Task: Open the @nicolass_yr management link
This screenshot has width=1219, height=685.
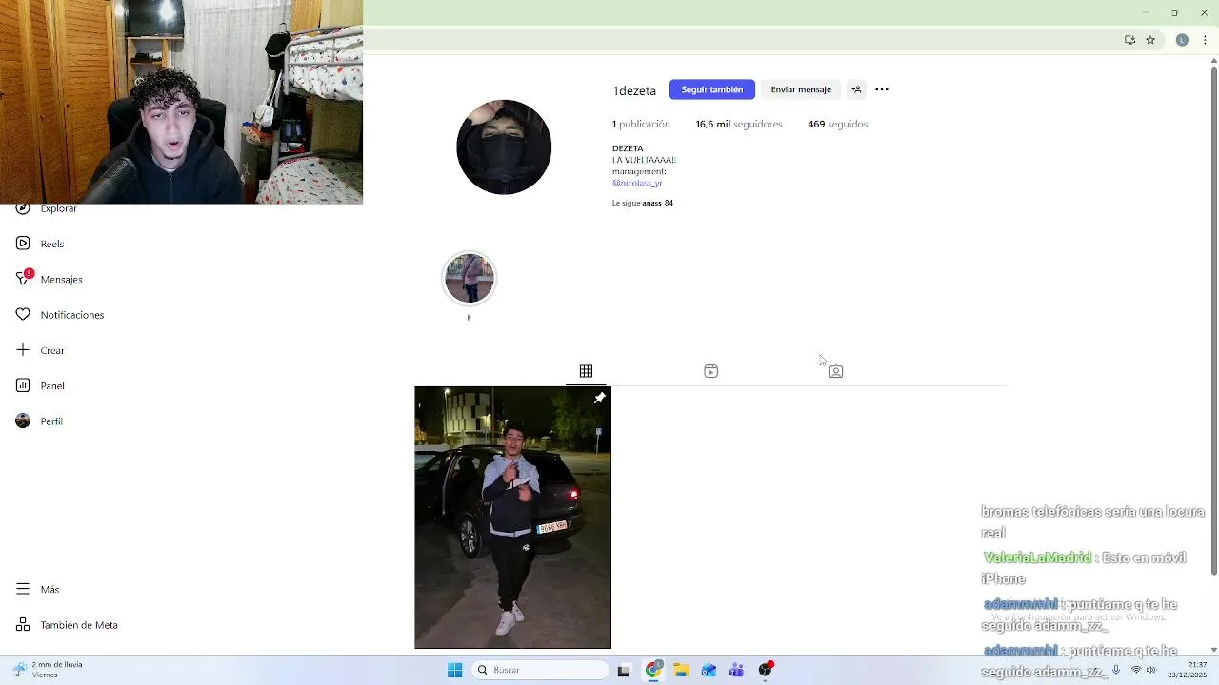Action: pyautogui.click(x=637, y=183)
